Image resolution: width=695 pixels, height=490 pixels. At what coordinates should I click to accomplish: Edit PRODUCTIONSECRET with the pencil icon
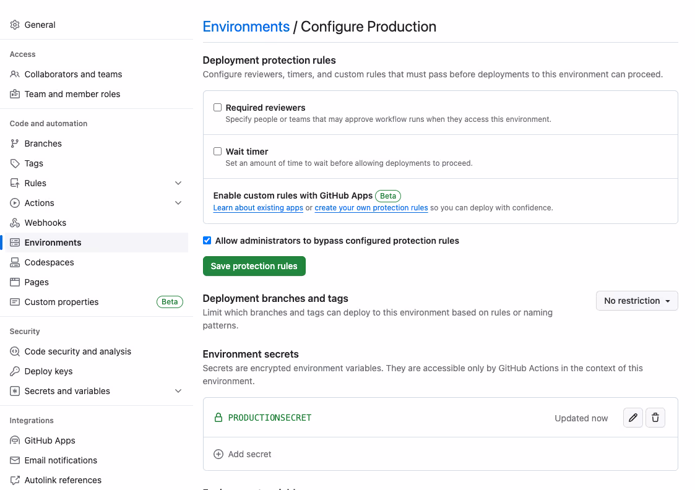(x=633, y=418)
